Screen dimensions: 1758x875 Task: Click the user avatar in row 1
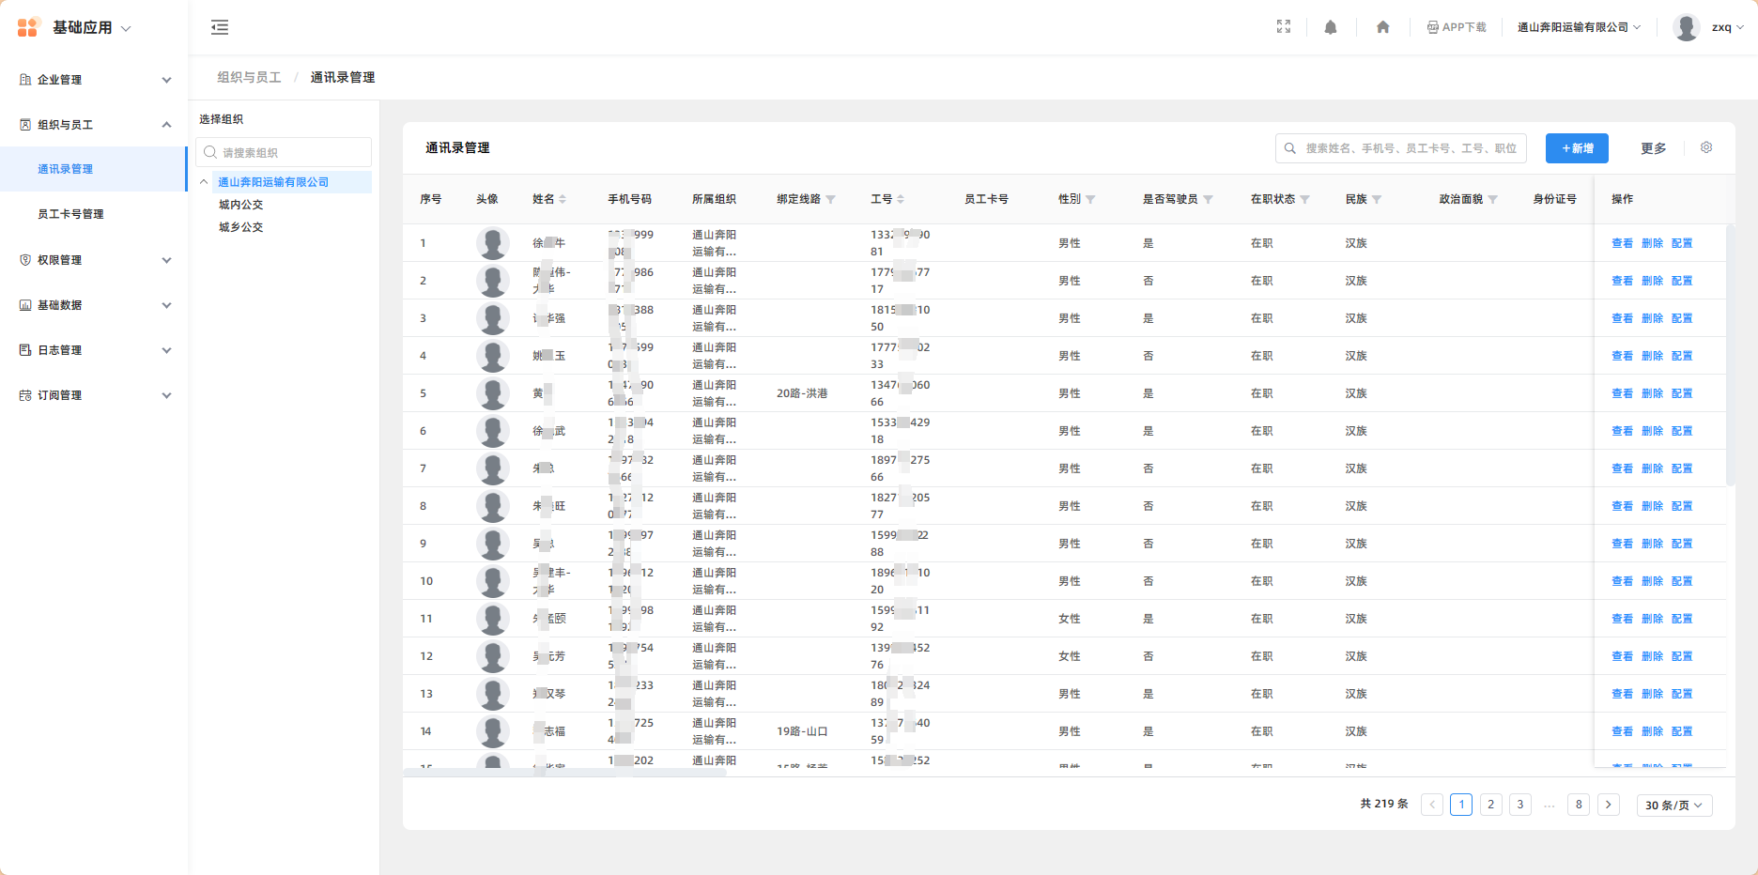pos(492,243)
